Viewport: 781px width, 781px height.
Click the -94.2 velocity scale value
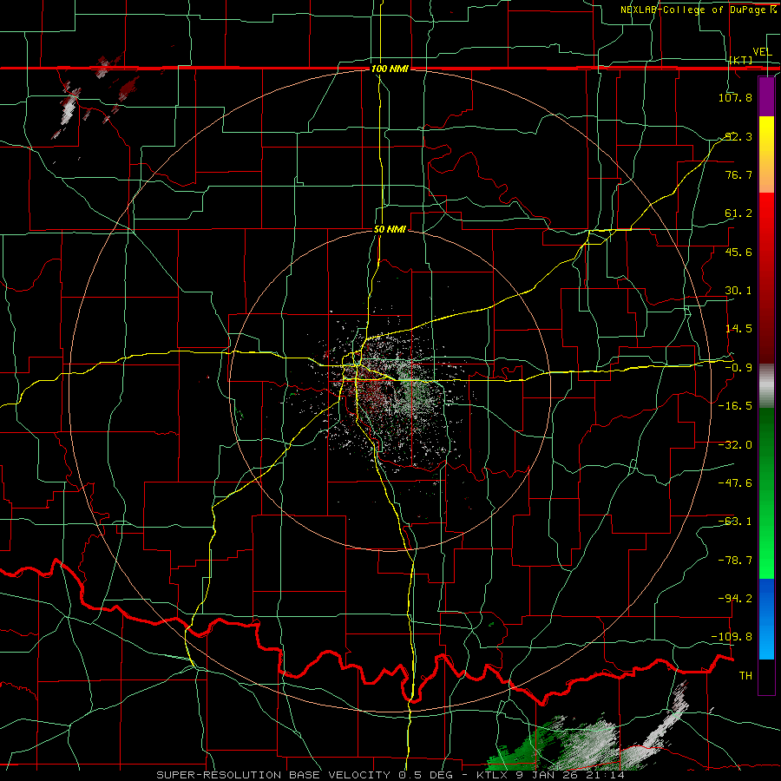735,598
